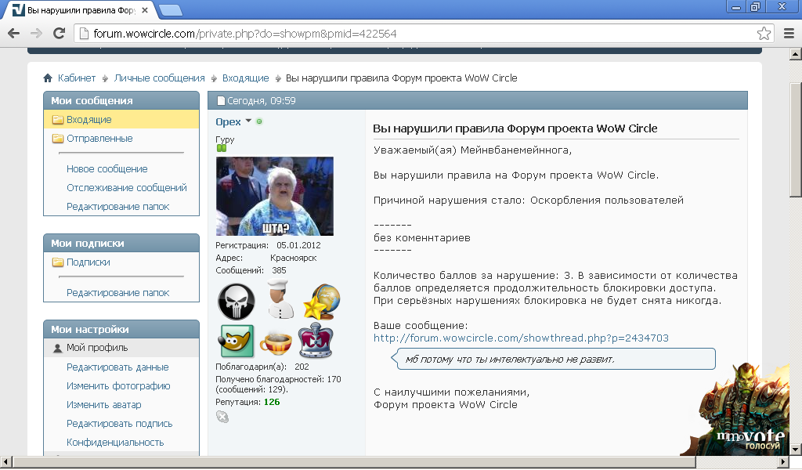
Task: Click the browser forward arrow
Action: 36,34
